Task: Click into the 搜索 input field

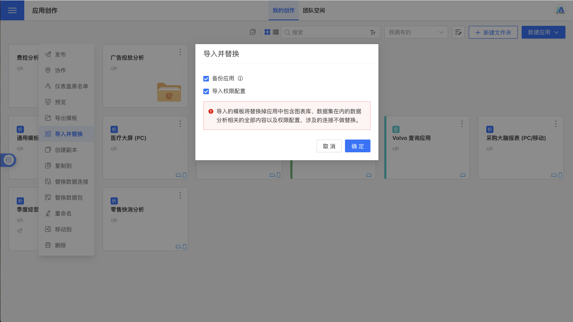Action: coord(328,32)
